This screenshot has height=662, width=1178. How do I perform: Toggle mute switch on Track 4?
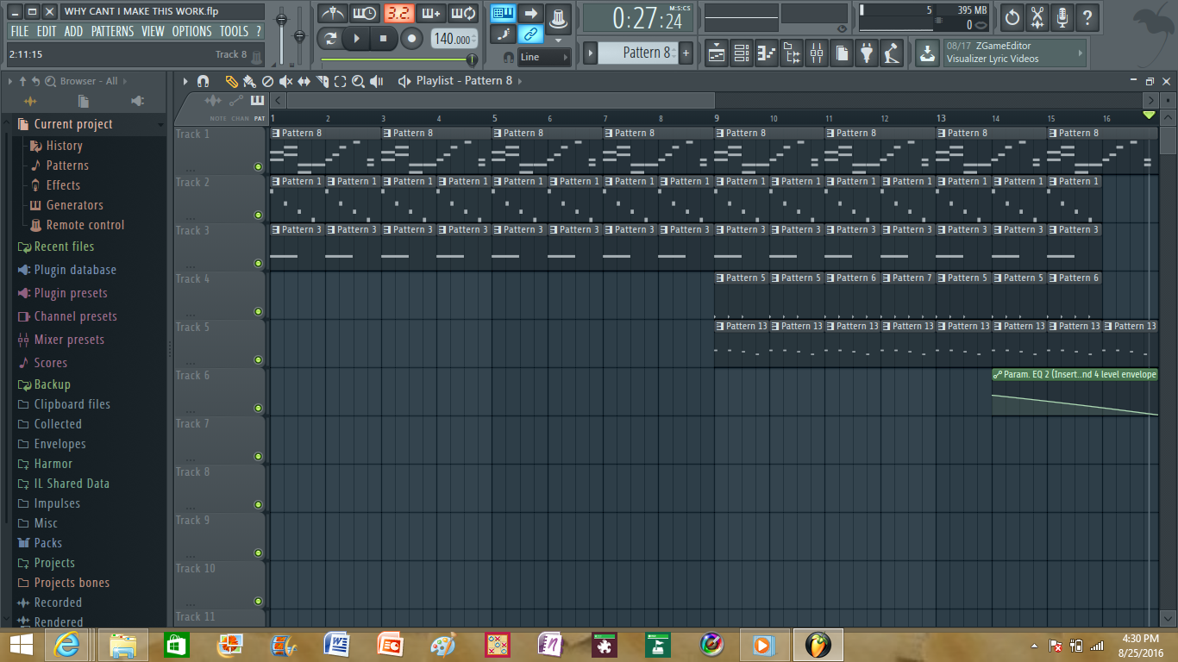(x=258, y=311)
